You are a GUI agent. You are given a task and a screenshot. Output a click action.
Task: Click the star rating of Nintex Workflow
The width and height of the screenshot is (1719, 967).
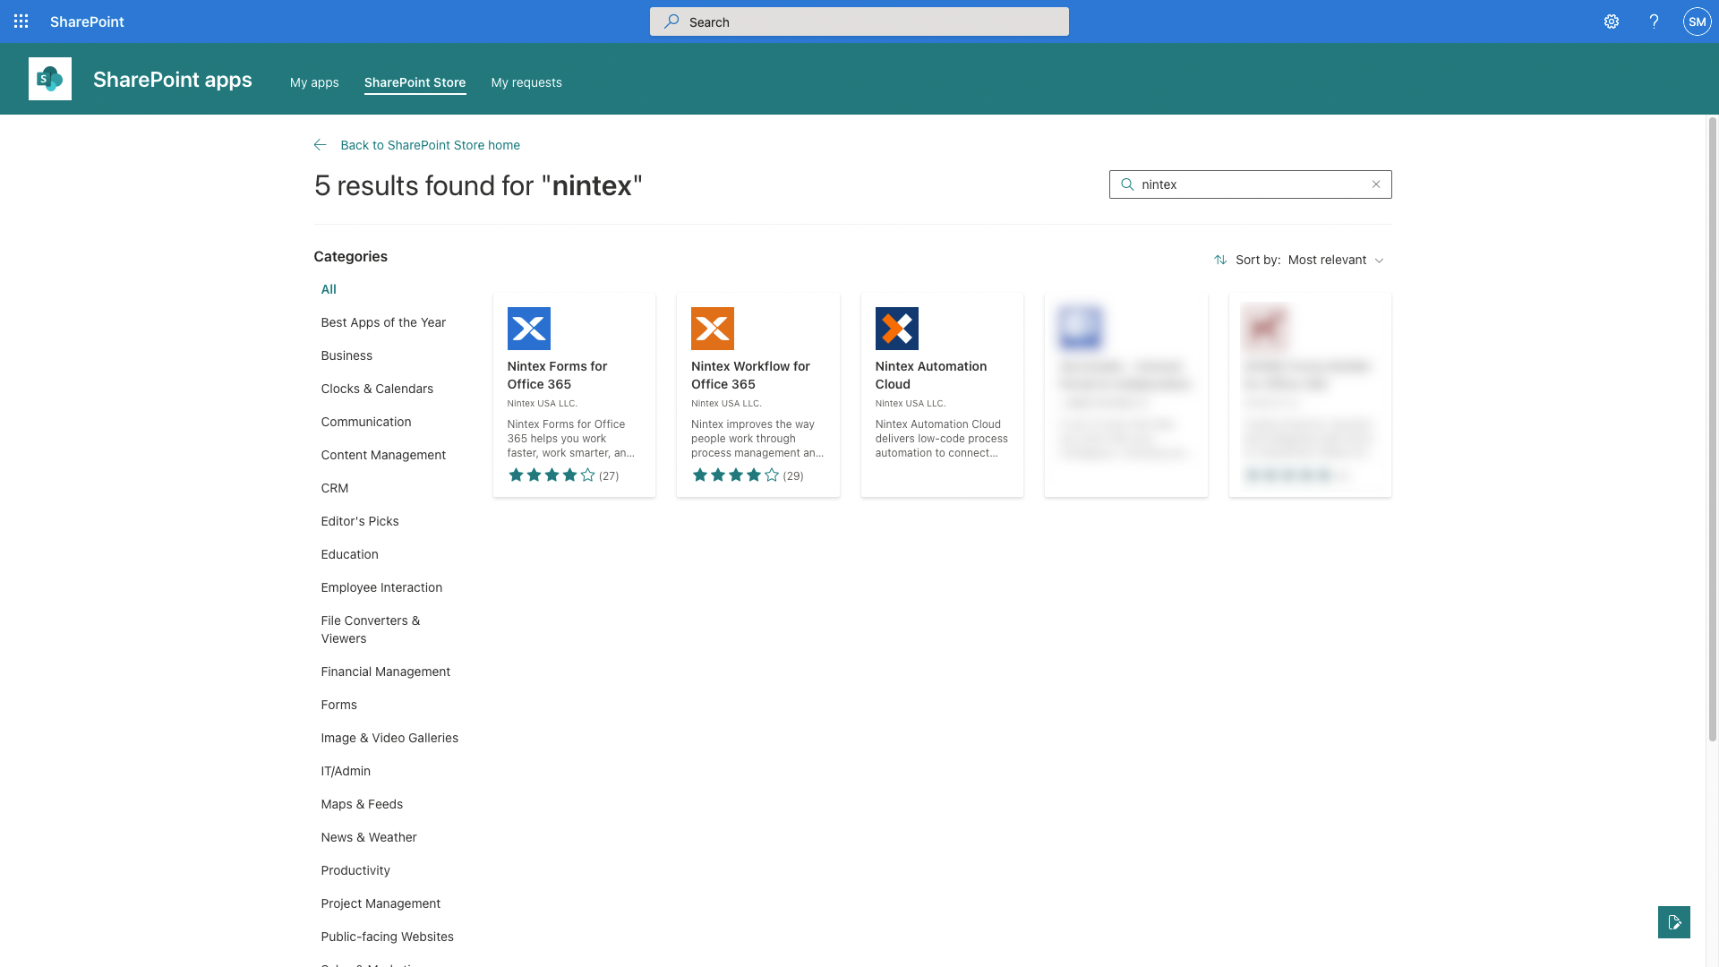point(736,475)
